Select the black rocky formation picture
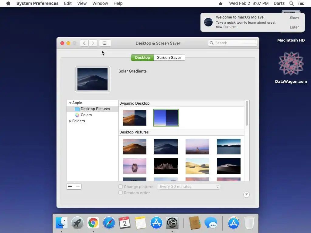The image size is (311, 233). click(166, 166)
